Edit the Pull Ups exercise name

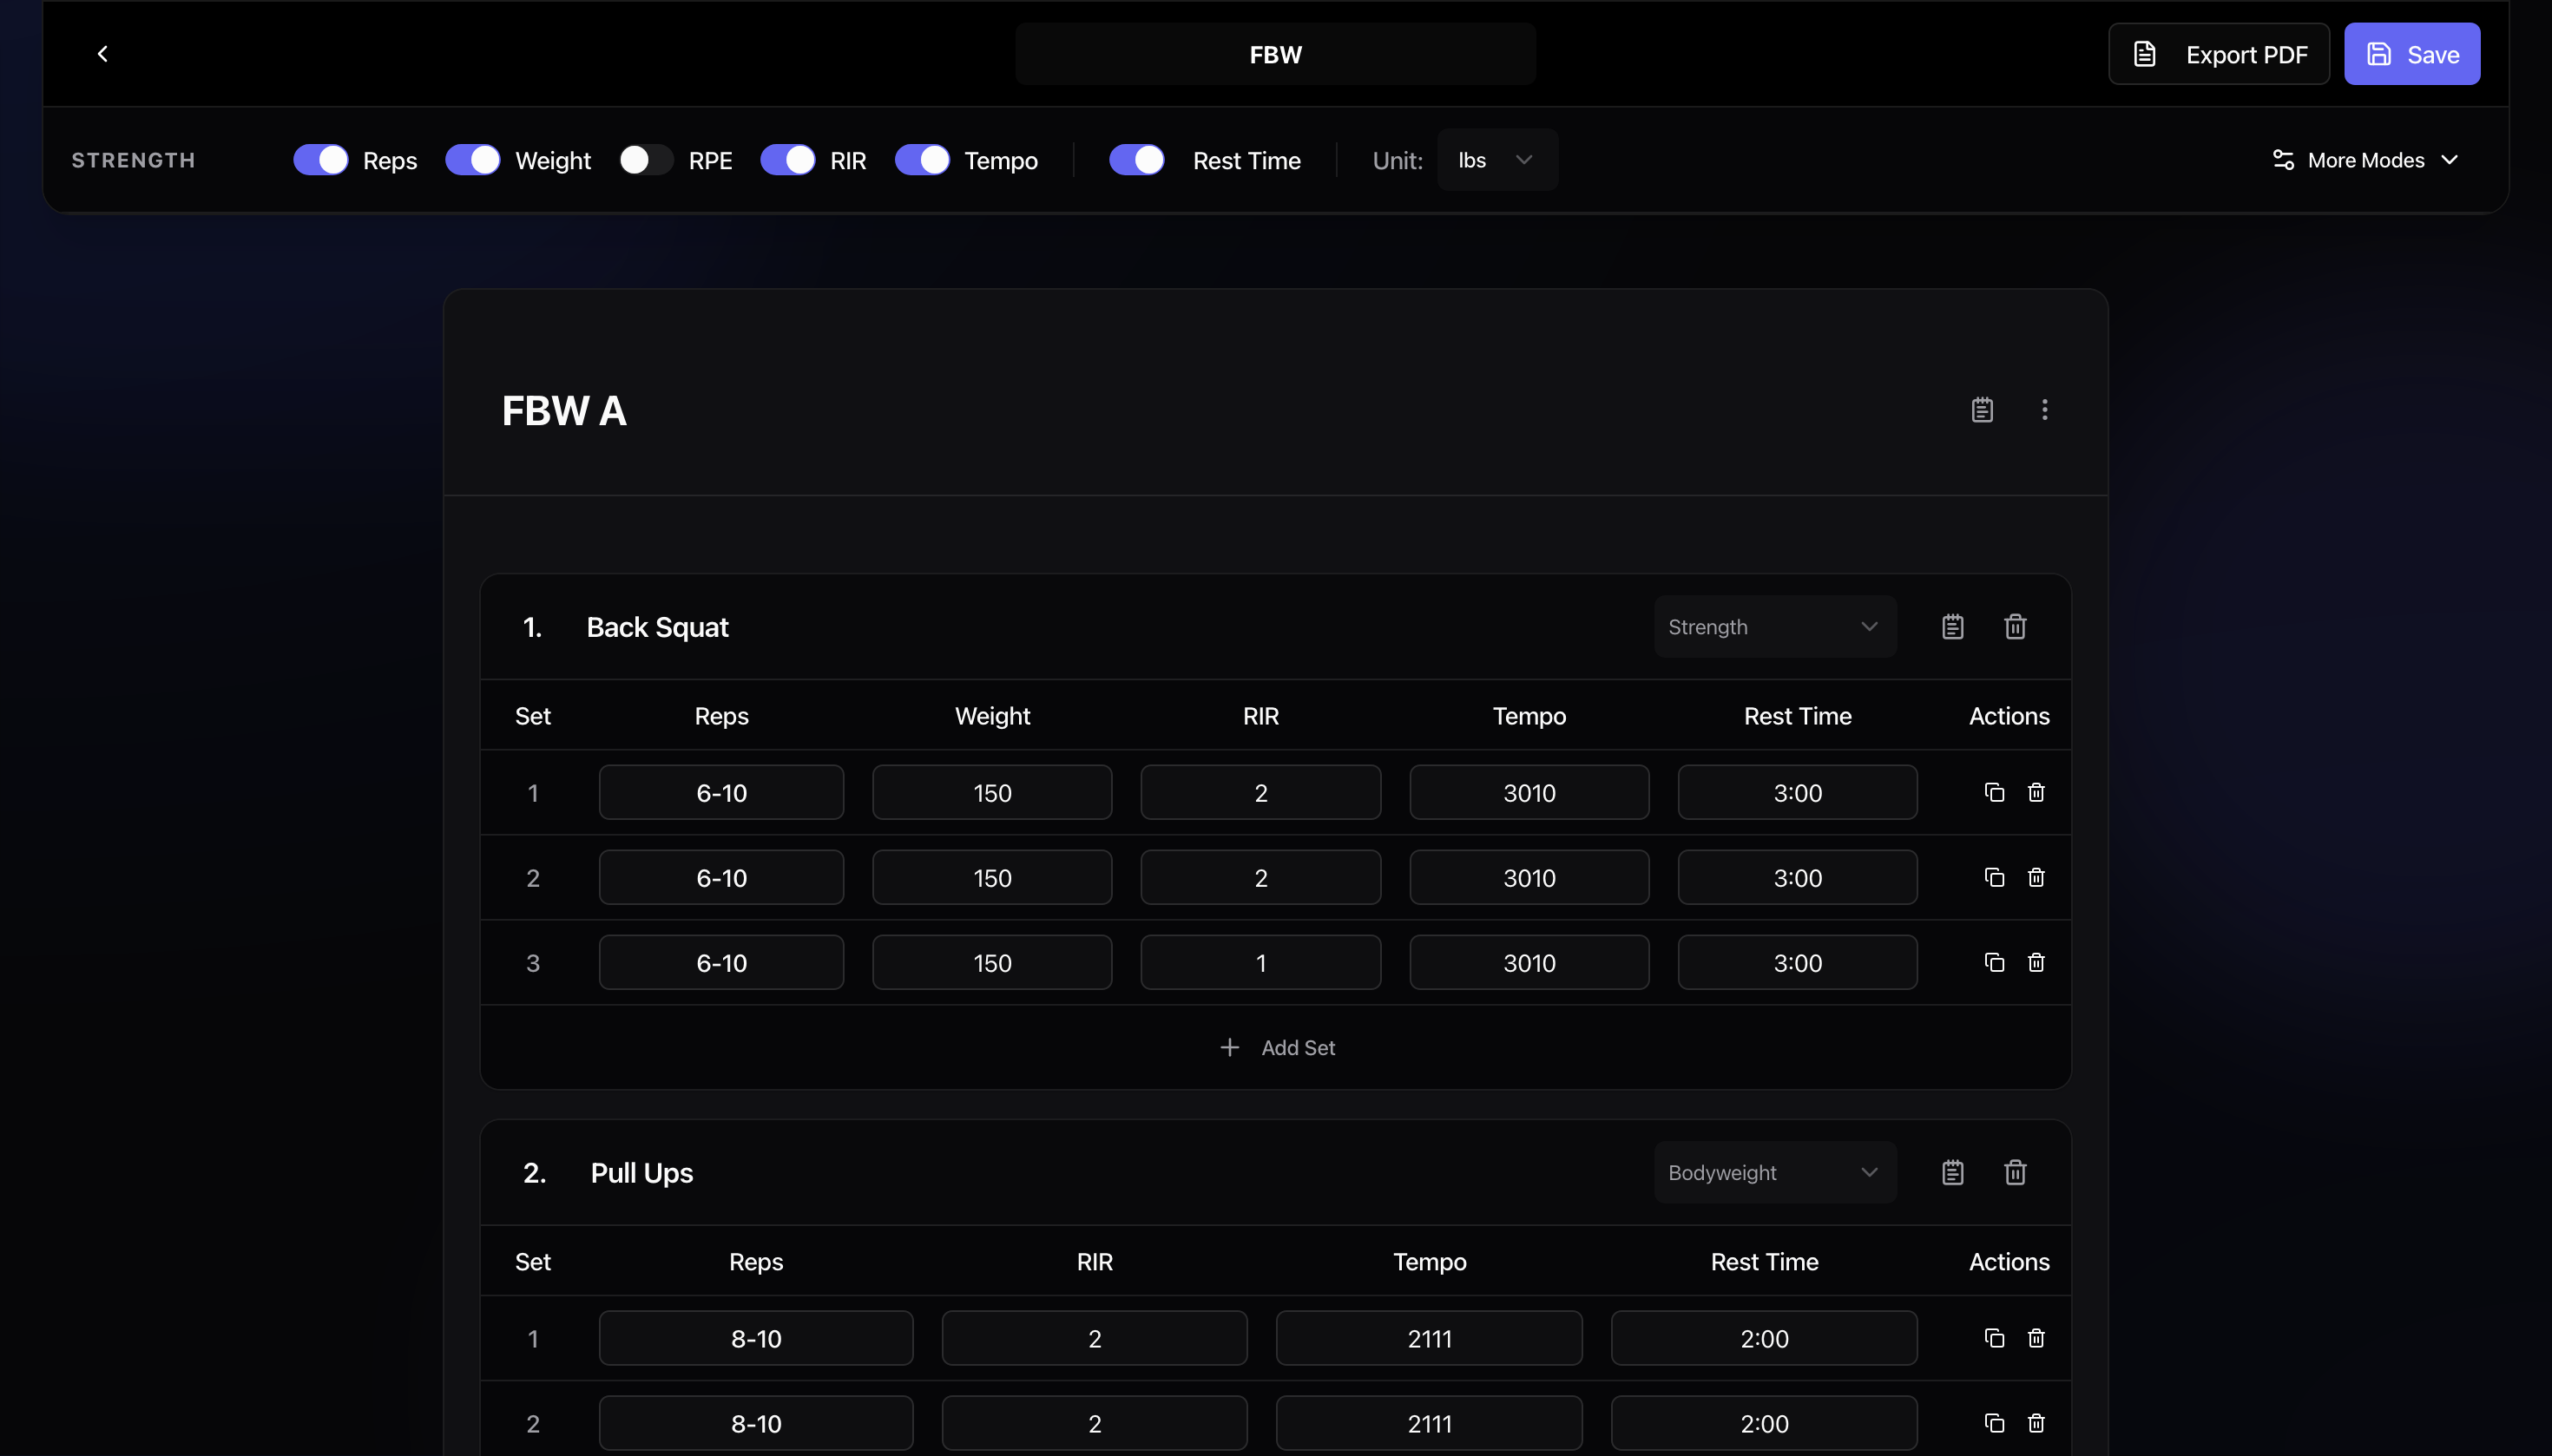click(641, 1173)
